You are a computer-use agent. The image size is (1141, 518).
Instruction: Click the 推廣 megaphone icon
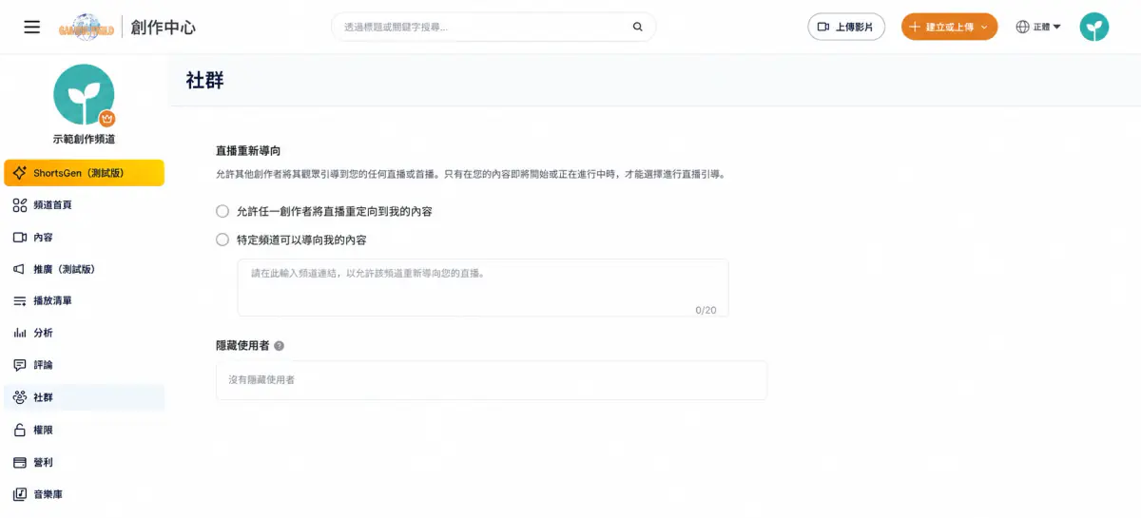click(19, 269)
